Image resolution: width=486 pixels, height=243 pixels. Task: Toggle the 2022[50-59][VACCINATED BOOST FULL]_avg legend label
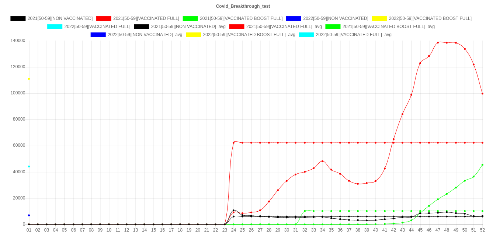(x=249, y=35)
